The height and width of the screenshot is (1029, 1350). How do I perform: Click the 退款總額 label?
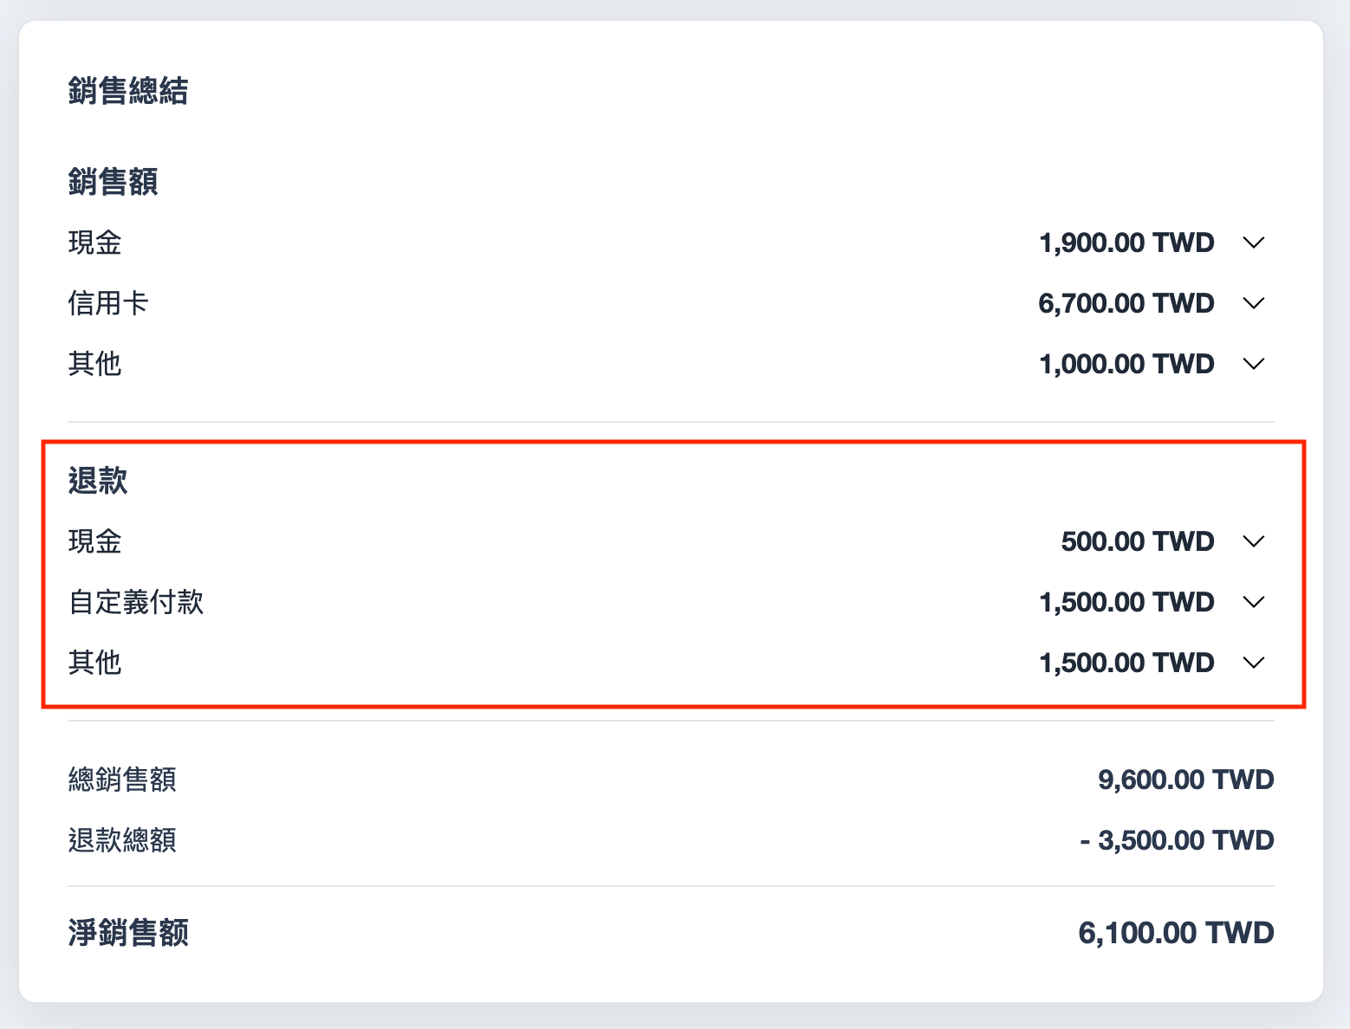122,840
